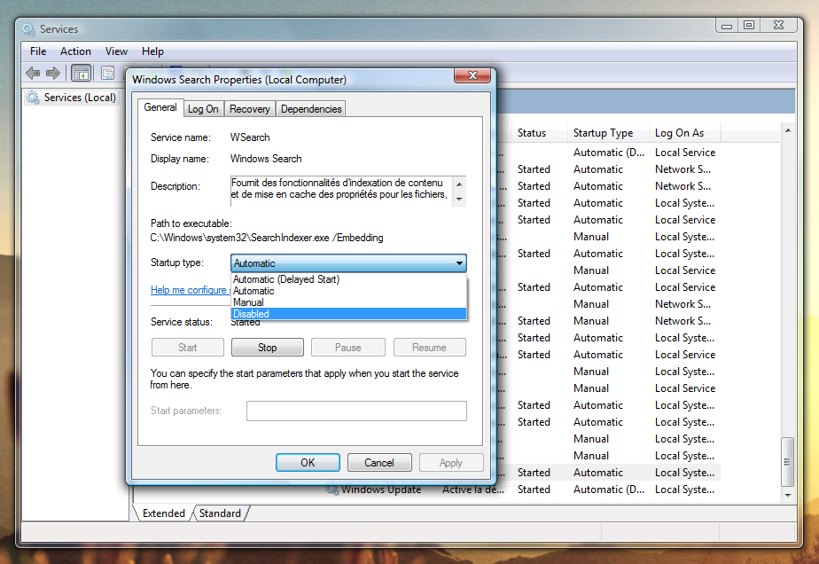
Task: Collapse the Startup type dropdown
Action: (459, 263)
